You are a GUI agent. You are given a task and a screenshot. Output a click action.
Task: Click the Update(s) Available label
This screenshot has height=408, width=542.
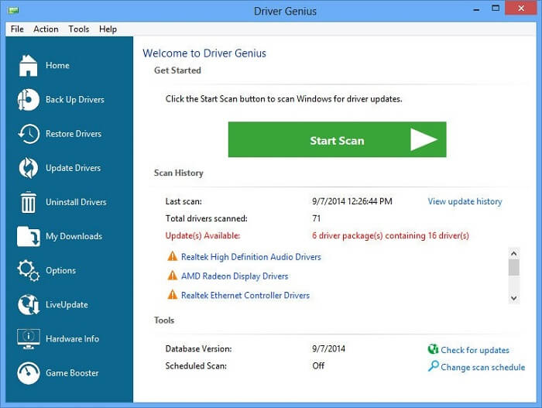click(203, 235)
